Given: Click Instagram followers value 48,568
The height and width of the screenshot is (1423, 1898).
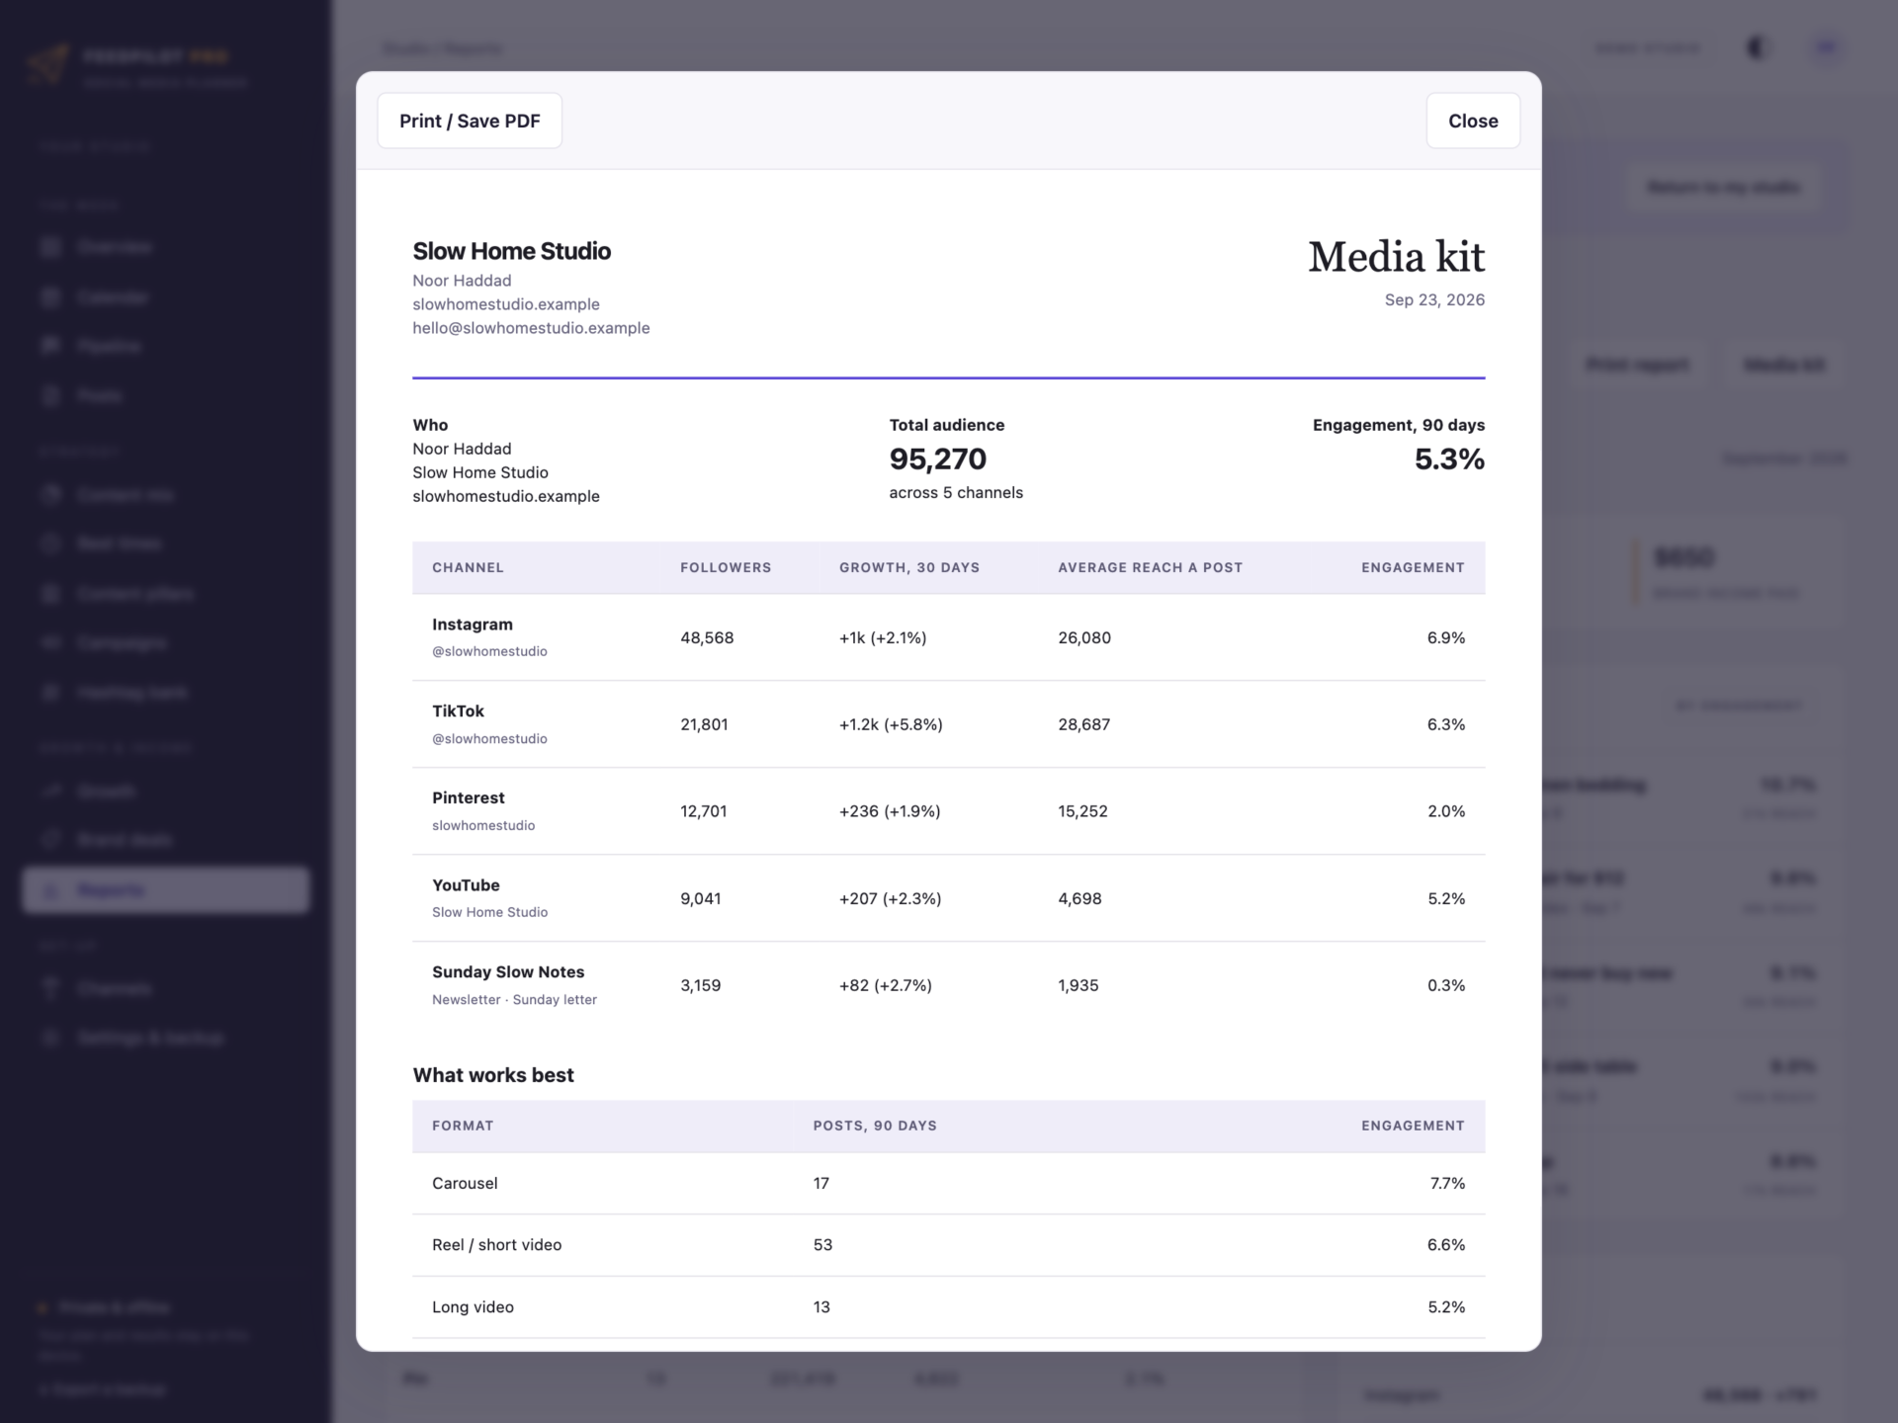Looking at the screenshot, I should pos(707,637).
